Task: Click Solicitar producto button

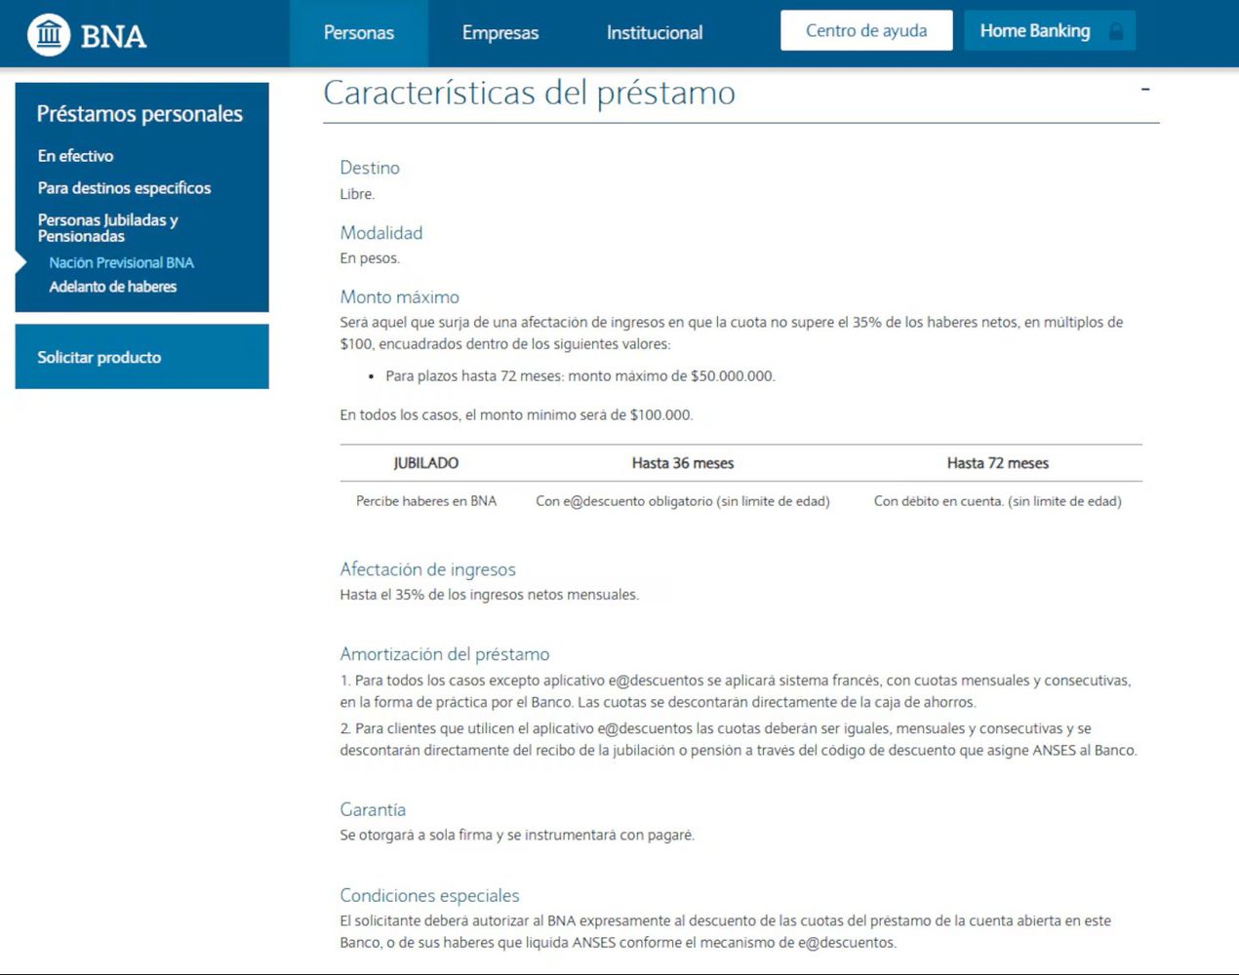Action: (141, 357)
